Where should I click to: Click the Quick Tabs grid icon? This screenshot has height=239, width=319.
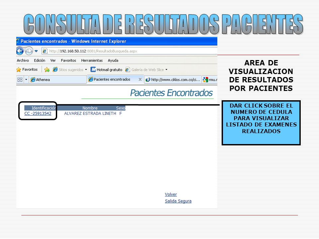point(20,79)
